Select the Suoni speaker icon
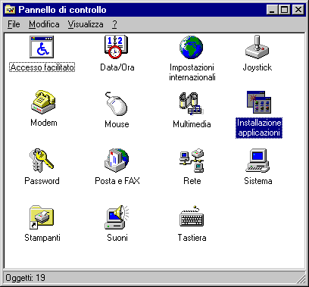 pyautogui.click(x=117, y=217)
